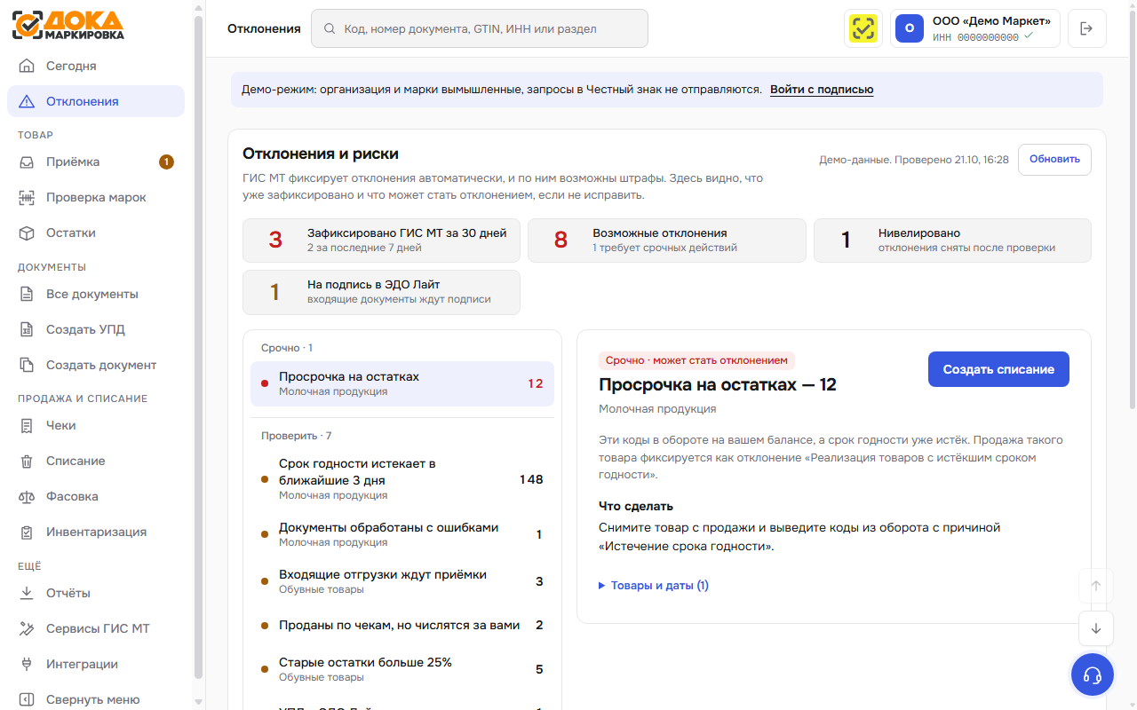Open the На подпись в ЭДО Лайт card
This screenshot has width=1137, height=710.
pos(381,292)
